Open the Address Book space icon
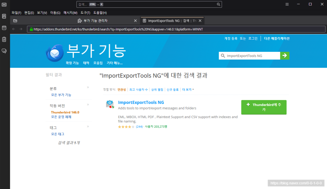The height and width of the screenshot is (189, 327). click(x=4, y=16)
